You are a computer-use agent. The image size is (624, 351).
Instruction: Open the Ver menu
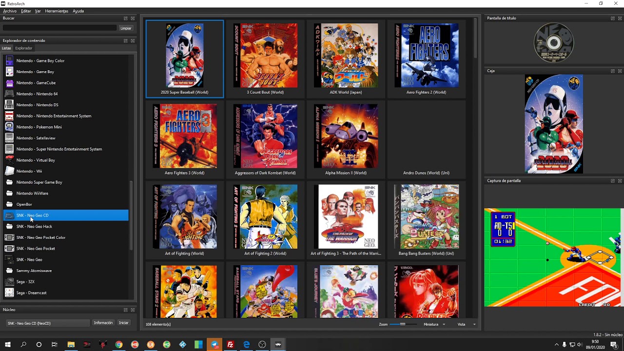point(38,11)
